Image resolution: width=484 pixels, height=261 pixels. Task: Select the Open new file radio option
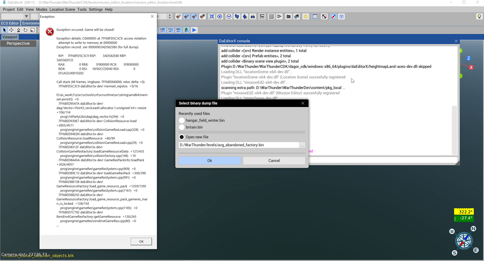(x=181, y=137)
